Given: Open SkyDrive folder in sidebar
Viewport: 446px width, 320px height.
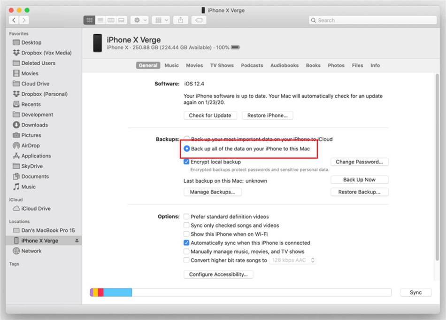Looking at the screenshot, I should [28, 166].
